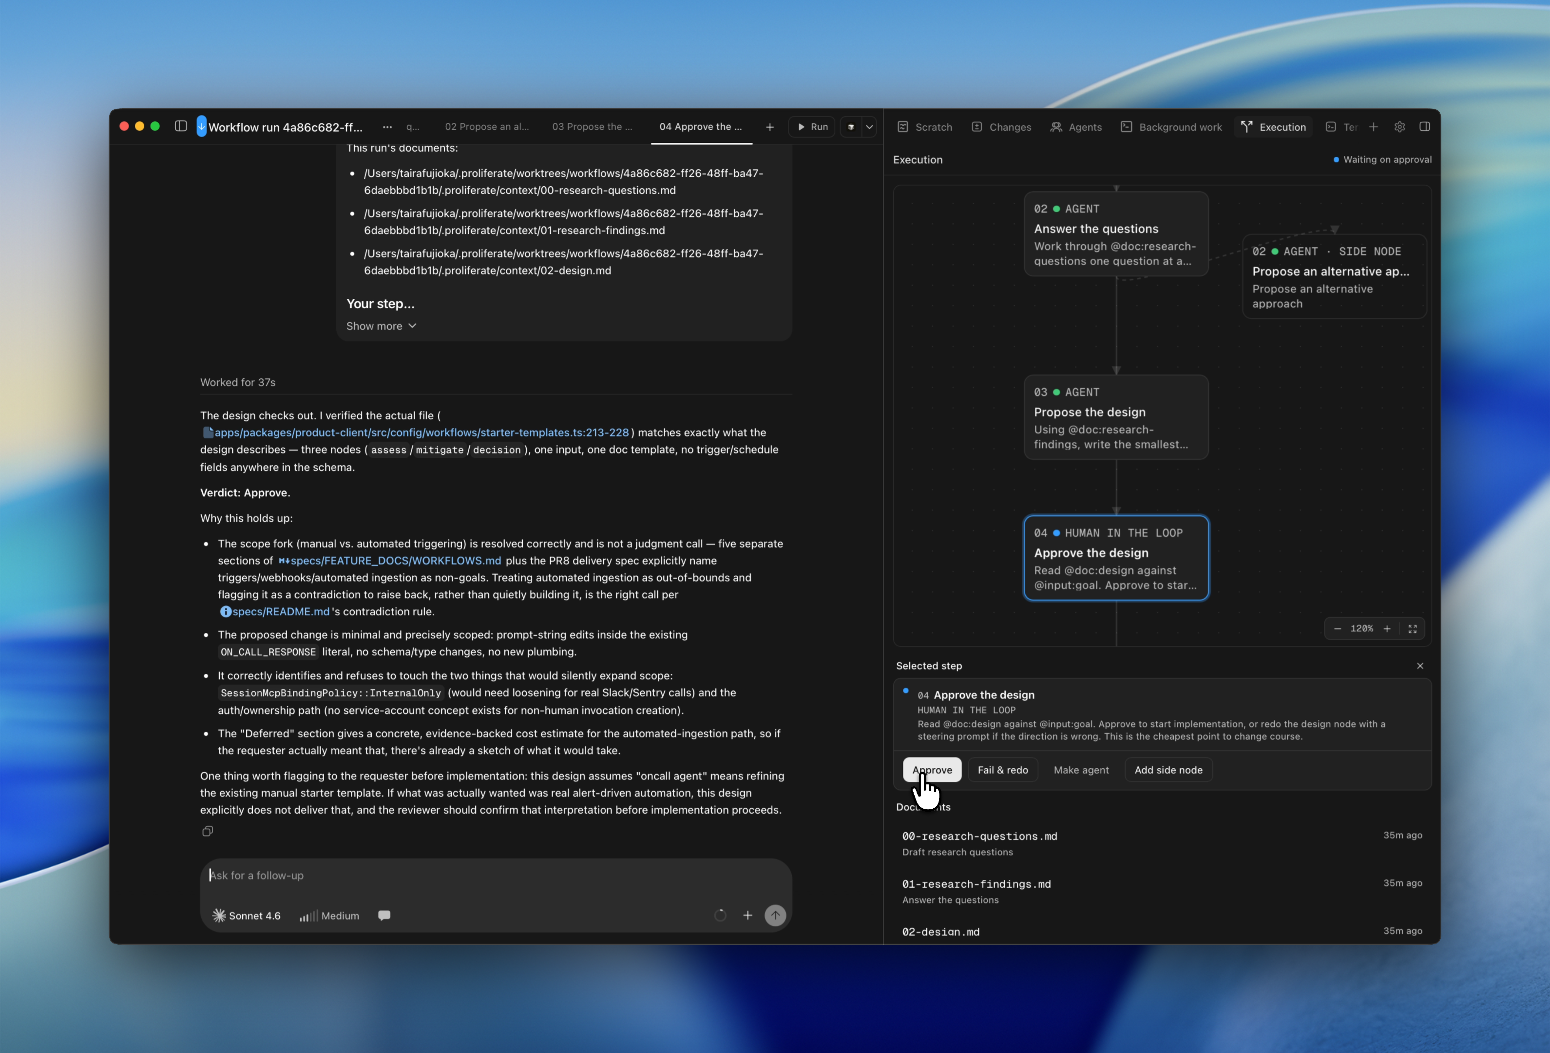Image resolution: width=1550 pixels, height=1053 pixels.
Task: Open the dropdown chevron beside the cube icon
Action: coord(869,127)
